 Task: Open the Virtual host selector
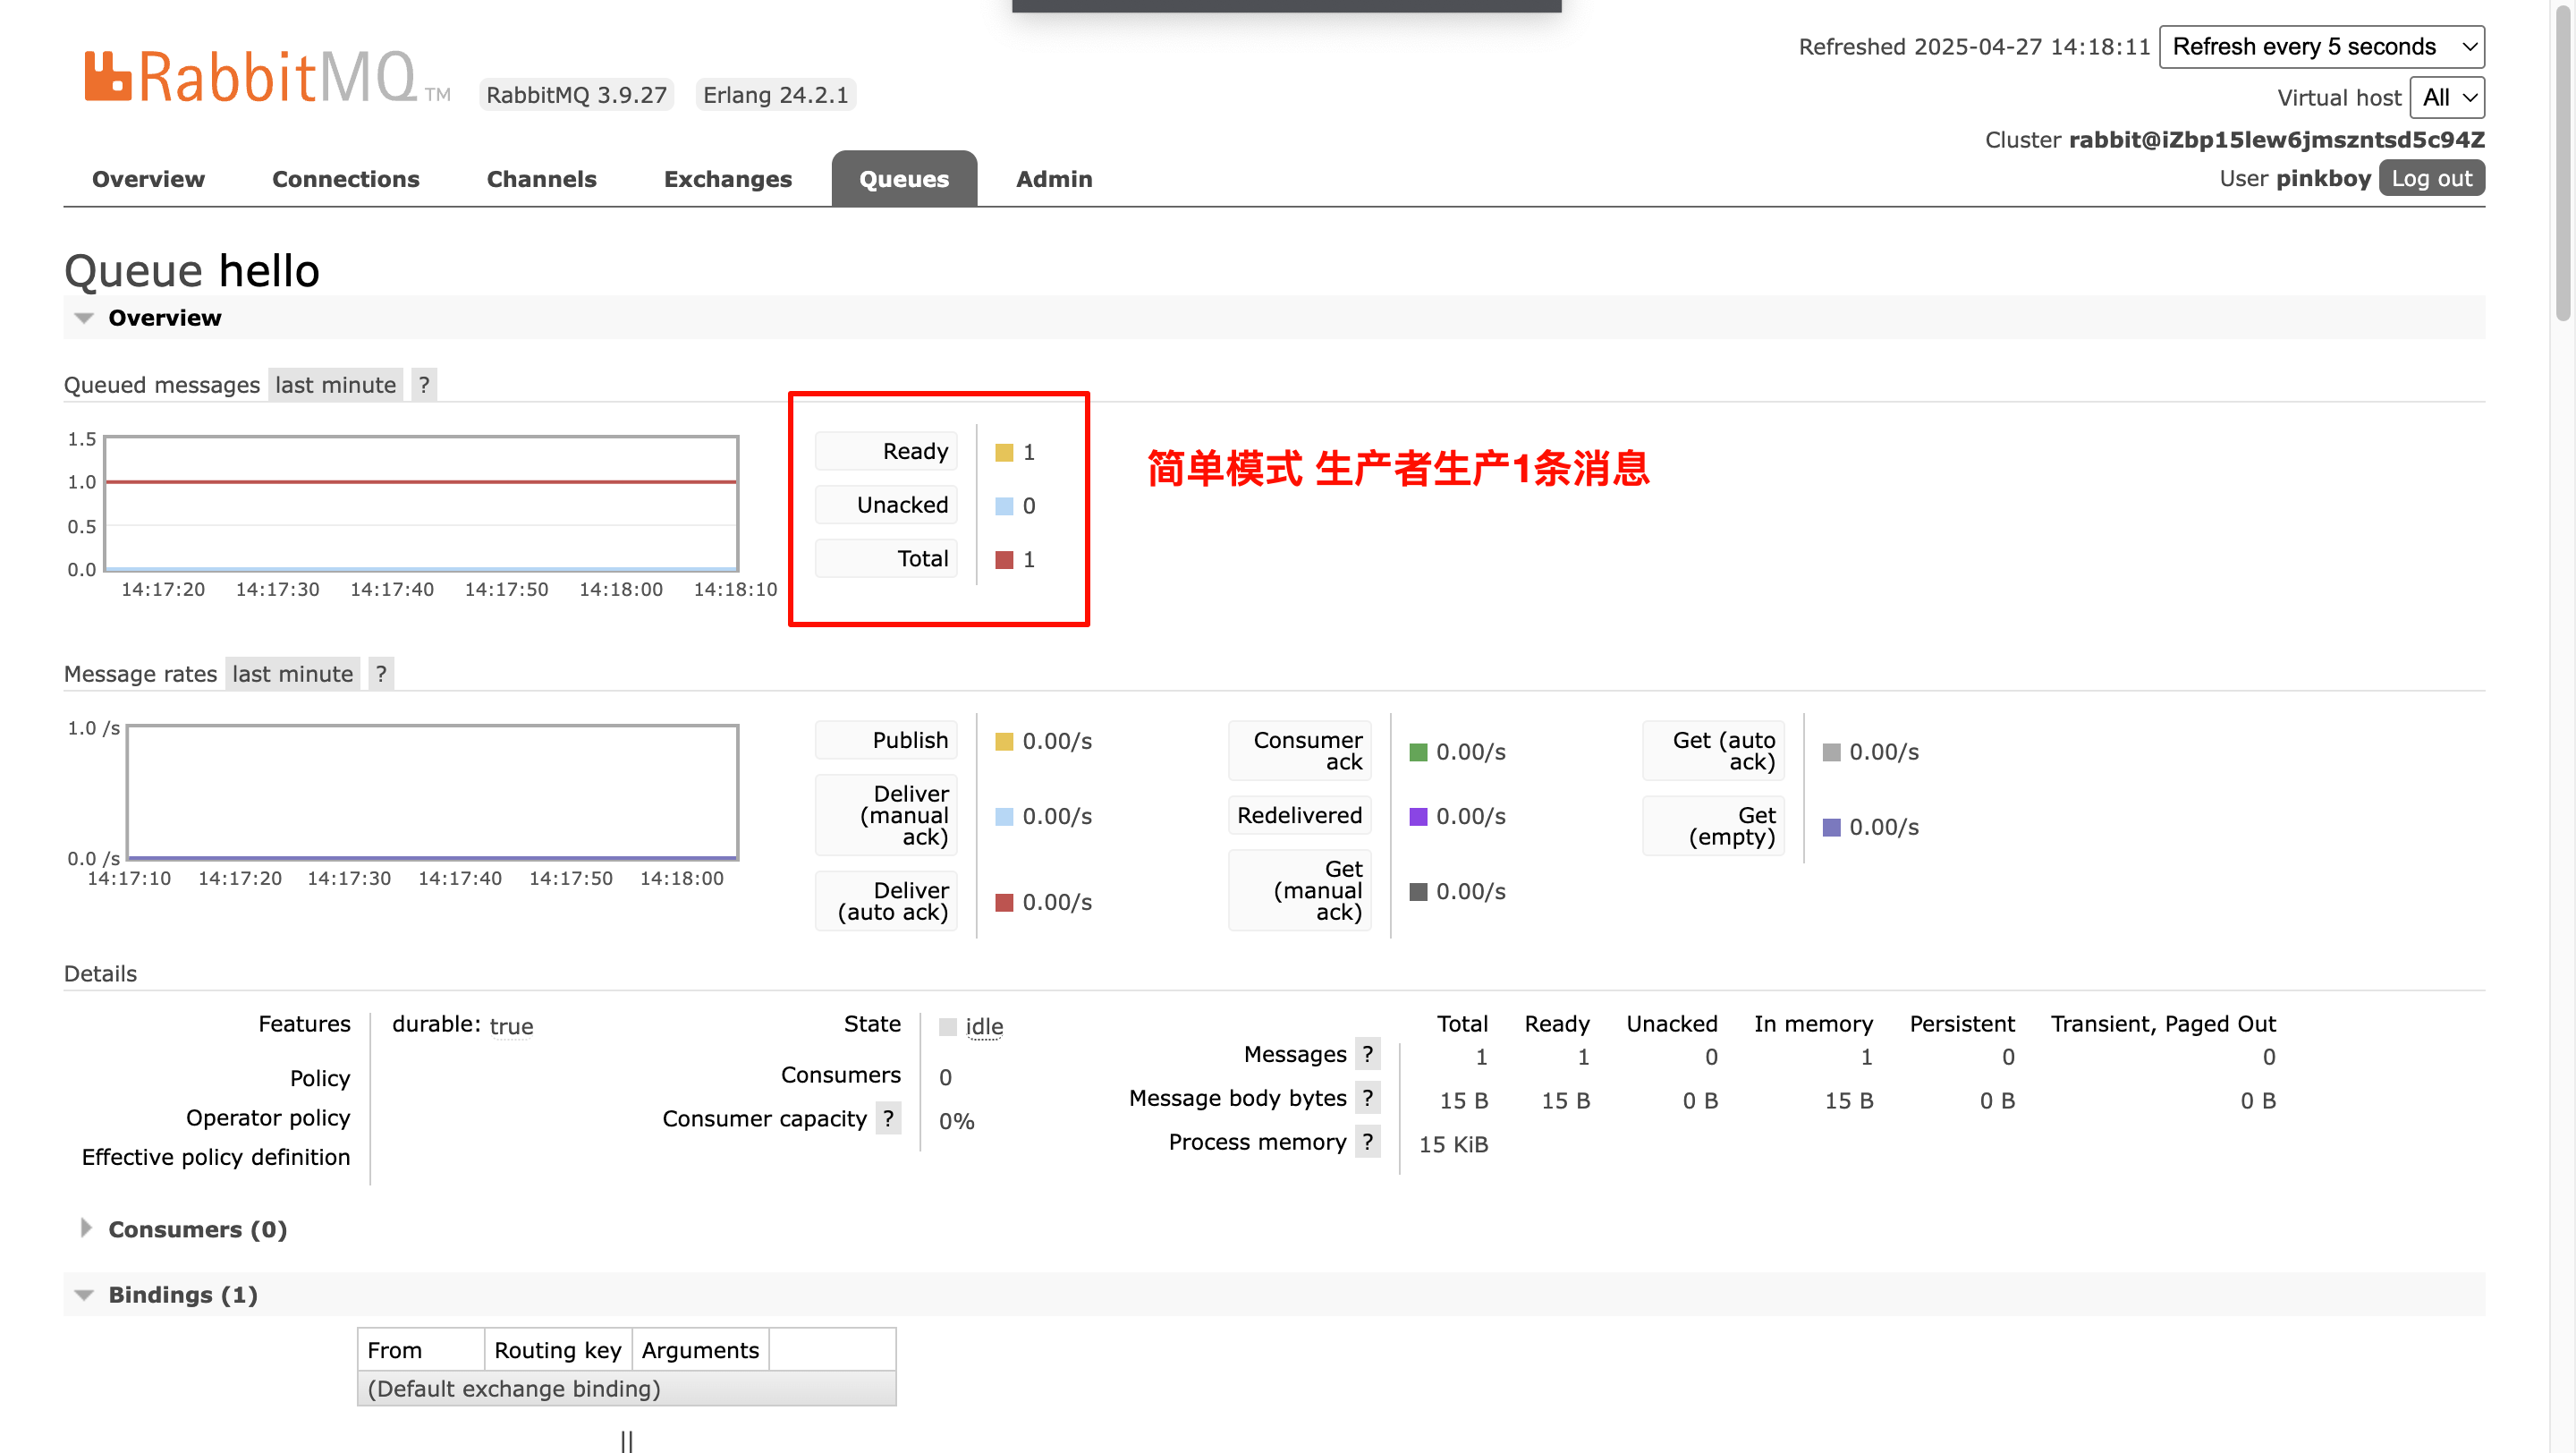pyautogui.click(x=2446, y=98)
